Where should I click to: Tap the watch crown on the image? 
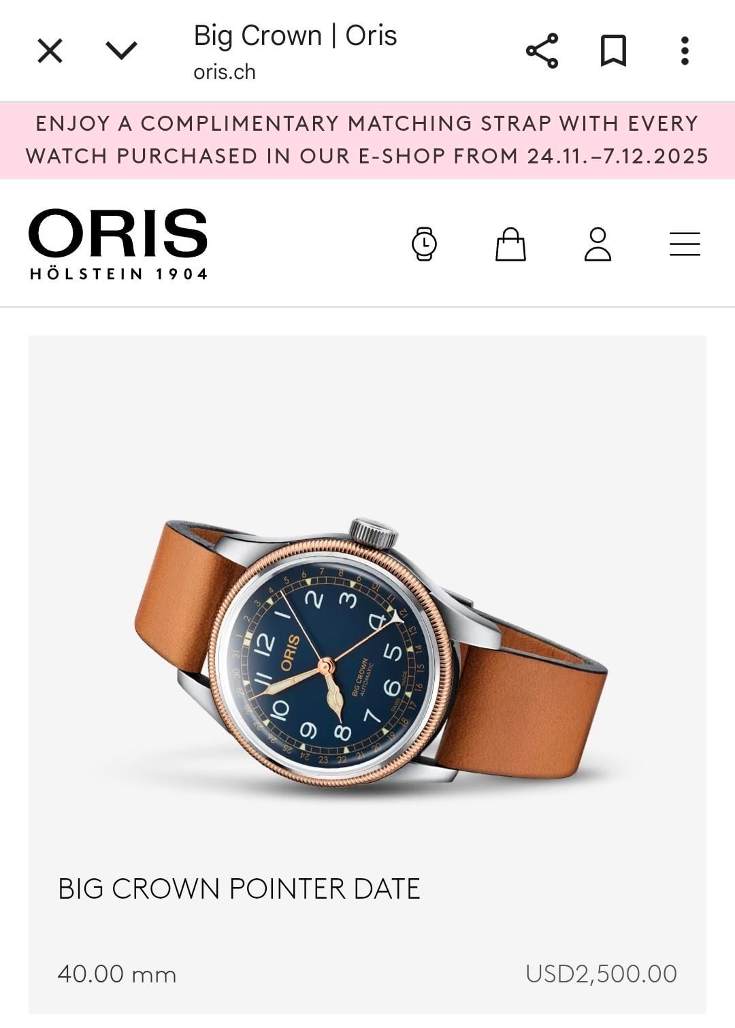tap(374, 532)
